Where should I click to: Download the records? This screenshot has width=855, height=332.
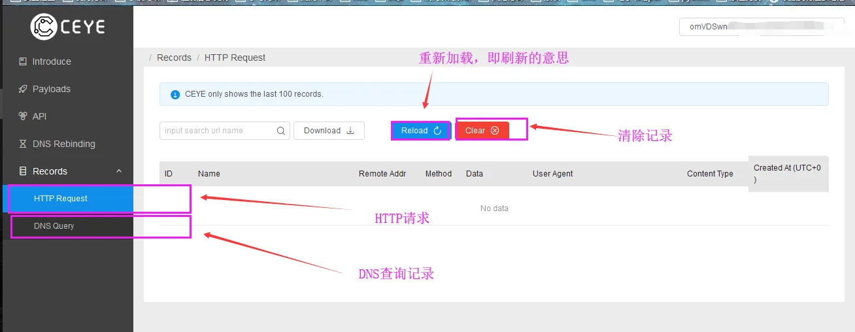tap(329, 131)
